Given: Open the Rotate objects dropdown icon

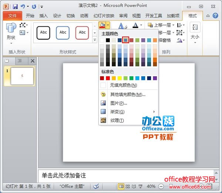Looking at the screenshot, I should point(181,41).
